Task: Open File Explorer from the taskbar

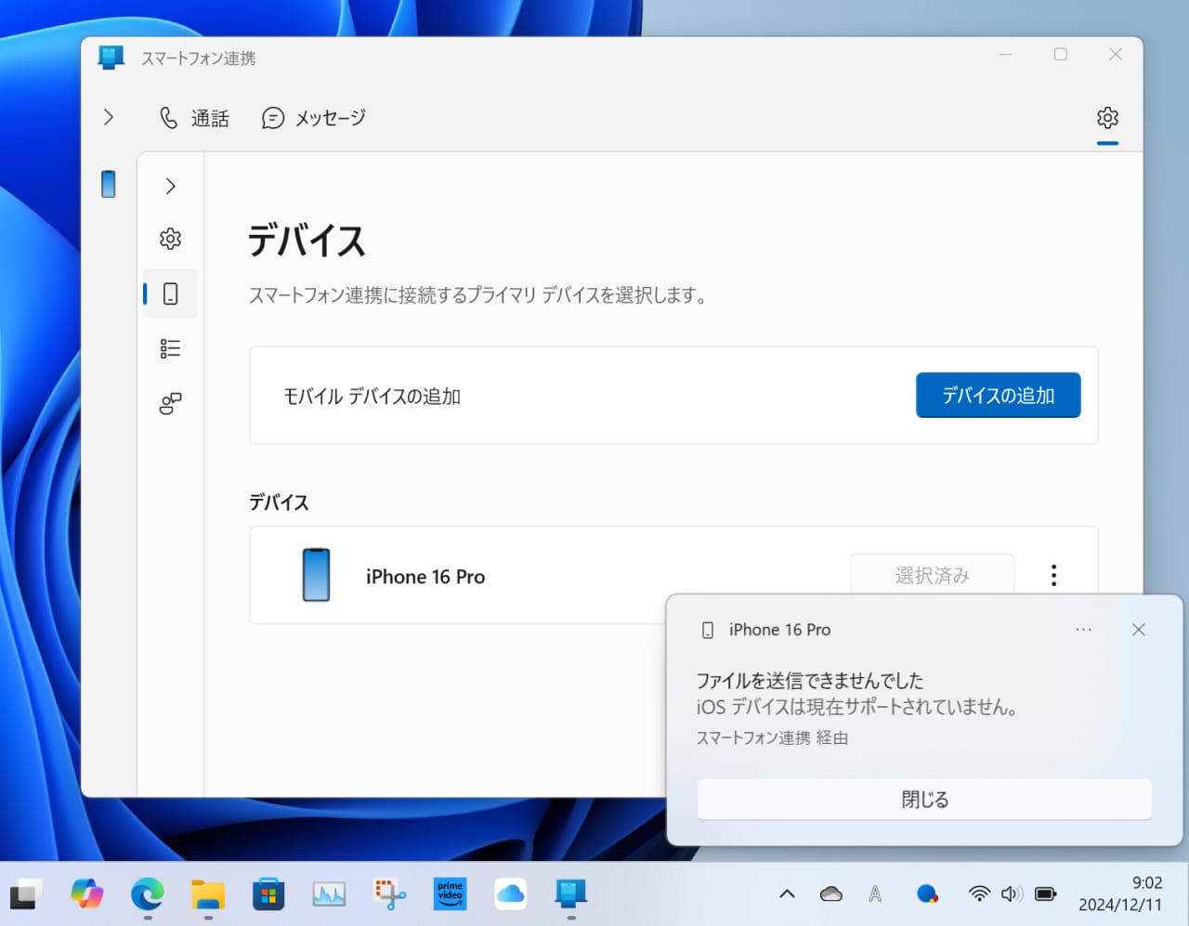Action: pos(208,893)
